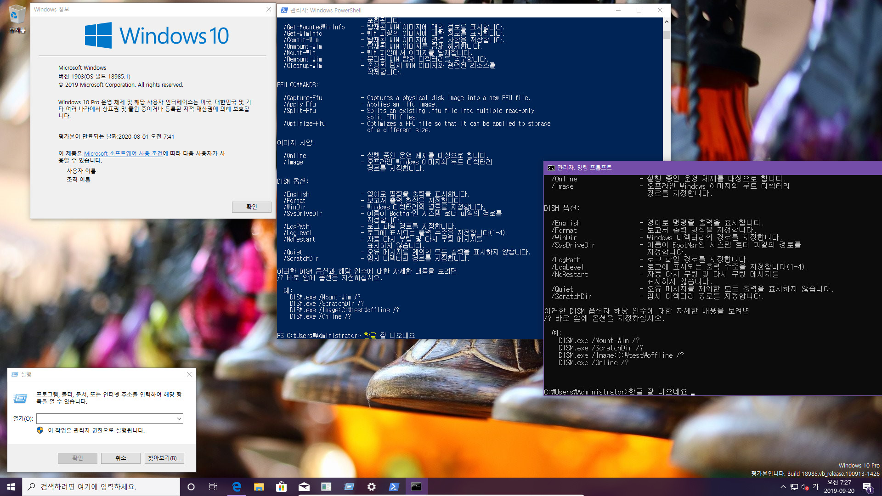
Task: Click the taskbar search box
Action: pyautogui.click(x=101, y=487)
